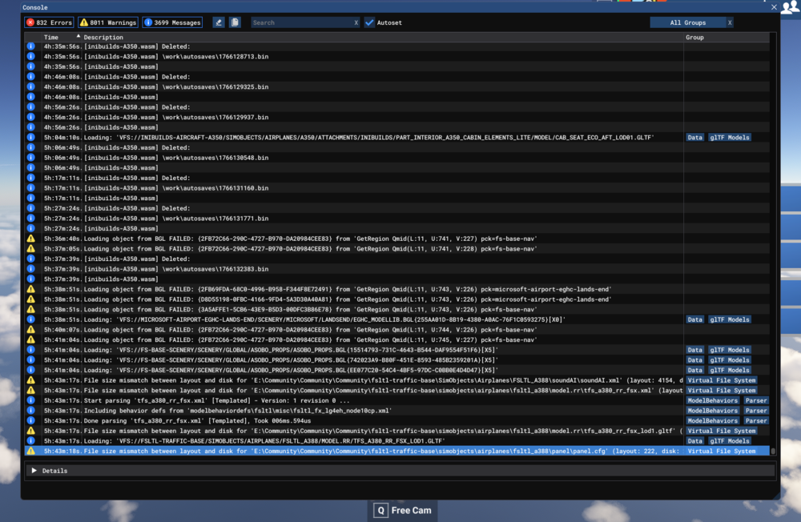This screenshot has width=801, height=522.
Task: Click the clear console pencil icon
Action: [218, 22]
